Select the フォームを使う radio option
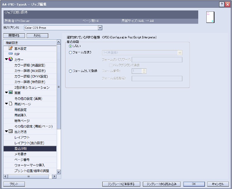This screenshot has height=189, width=232. coord(70,53)
